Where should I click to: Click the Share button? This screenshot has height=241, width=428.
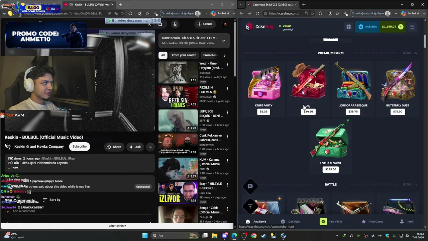tap(114, 147)
